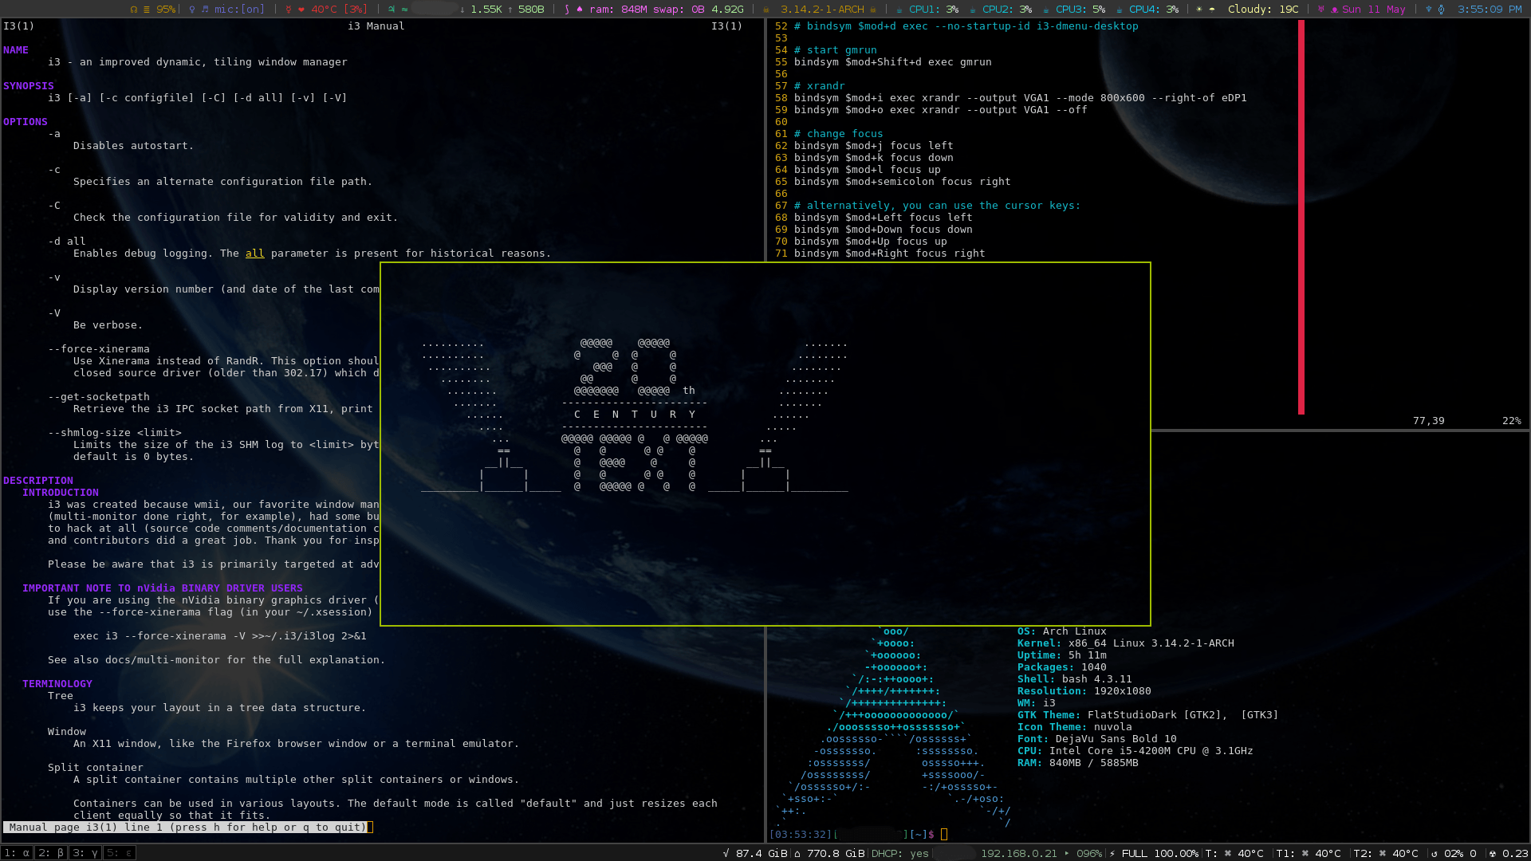Click the red vim scrollbar indicator
The height and width of the screenshot is (861, 1531).
coord(1301,218)
